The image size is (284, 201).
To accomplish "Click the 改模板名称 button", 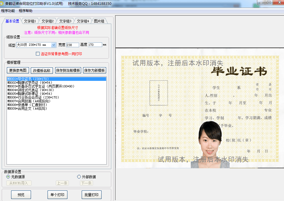I will [x=42, y=70].
